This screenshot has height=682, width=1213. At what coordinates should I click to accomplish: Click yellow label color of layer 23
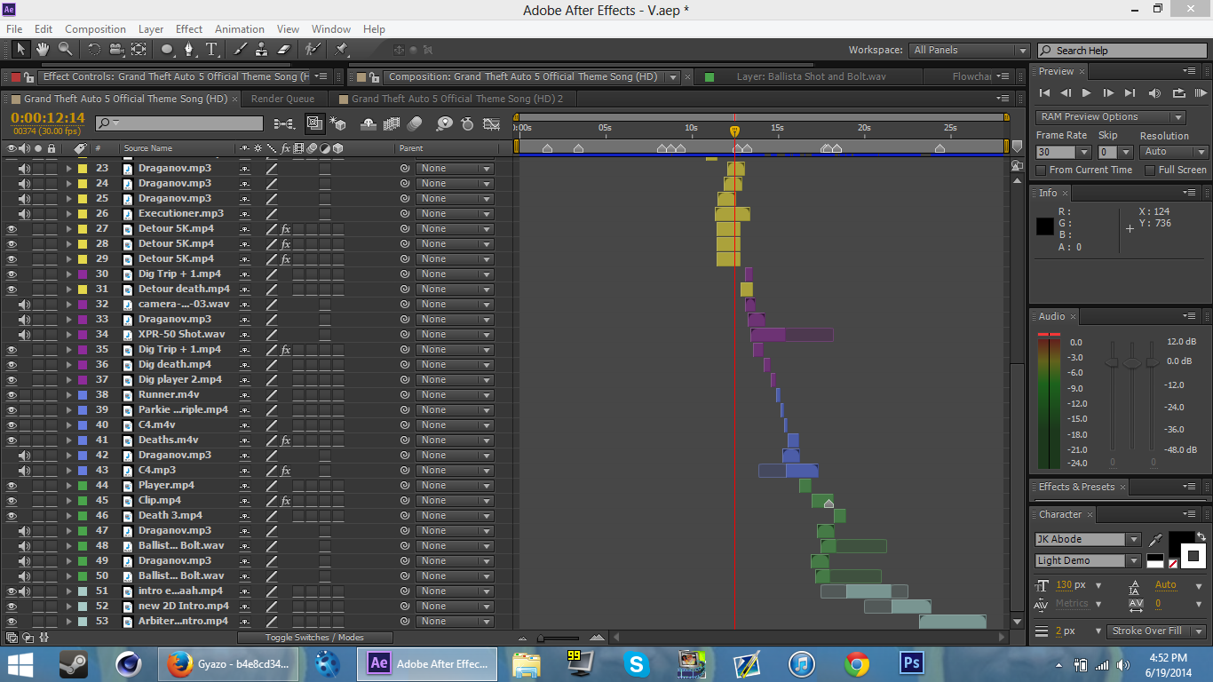(x=83, y=168)
